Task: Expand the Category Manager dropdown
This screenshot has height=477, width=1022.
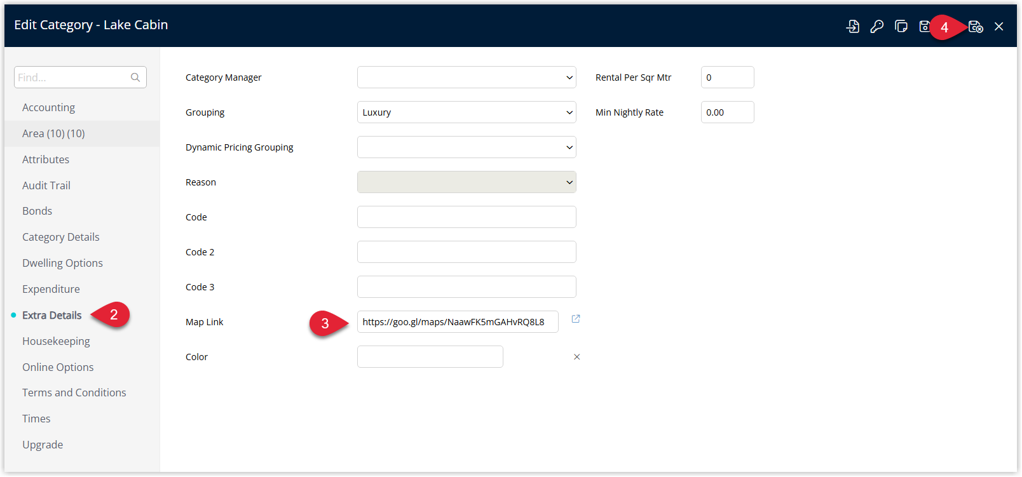Action: (467, 77)
